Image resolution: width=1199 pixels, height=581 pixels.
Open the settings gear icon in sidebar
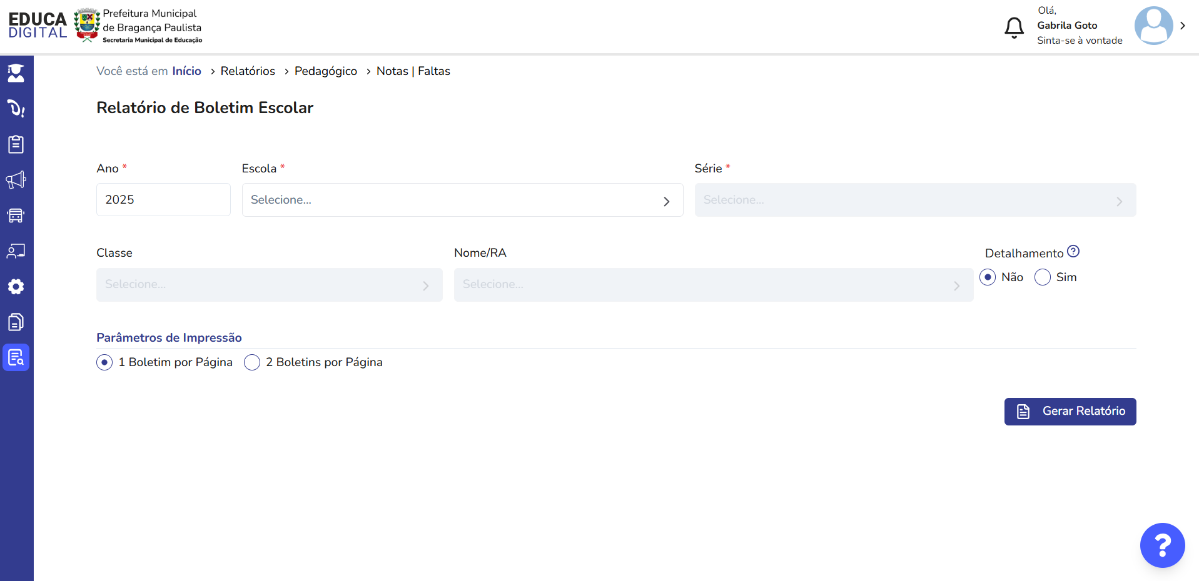coord(16,287)
